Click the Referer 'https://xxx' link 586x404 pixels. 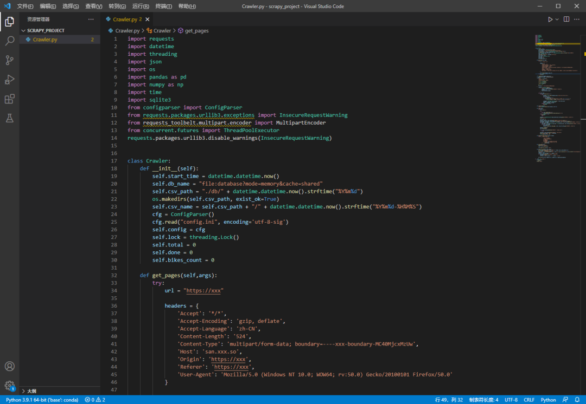click(231, 367)
